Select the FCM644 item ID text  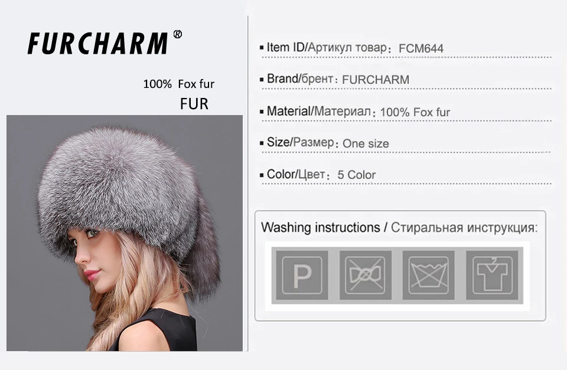point(421,48)
